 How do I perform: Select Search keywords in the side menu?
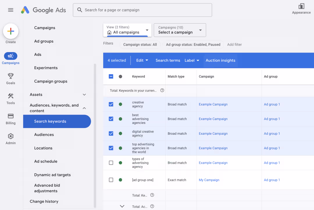(57, 121)
